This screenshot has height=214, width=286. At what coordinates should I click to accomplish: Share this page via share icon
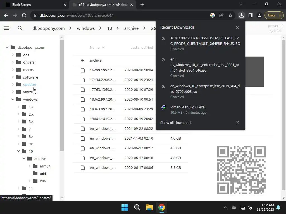pos(221,16)
